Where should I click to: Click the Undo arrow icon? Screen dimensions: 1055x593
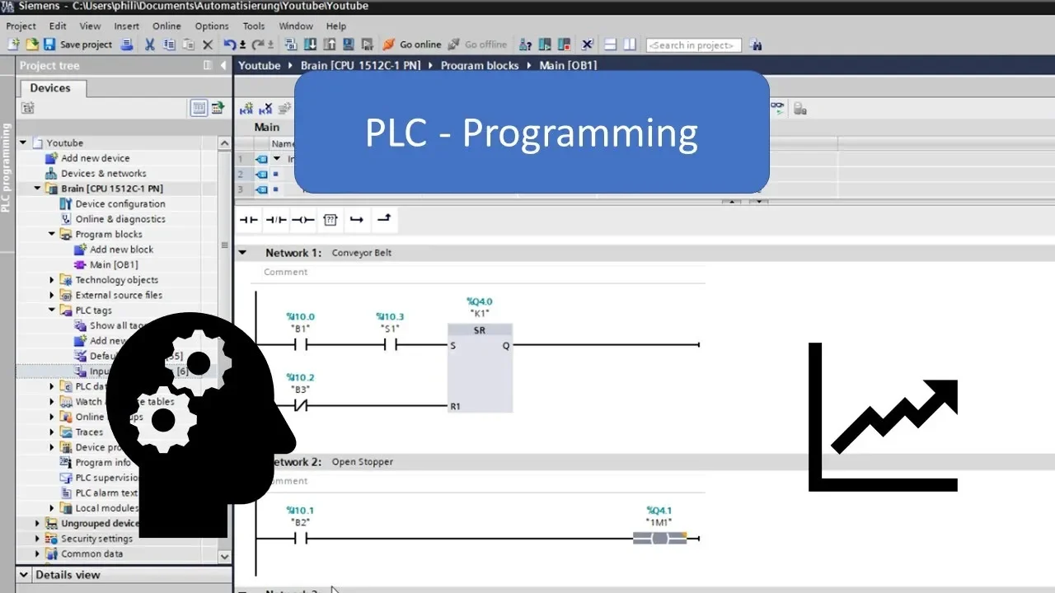232,44
